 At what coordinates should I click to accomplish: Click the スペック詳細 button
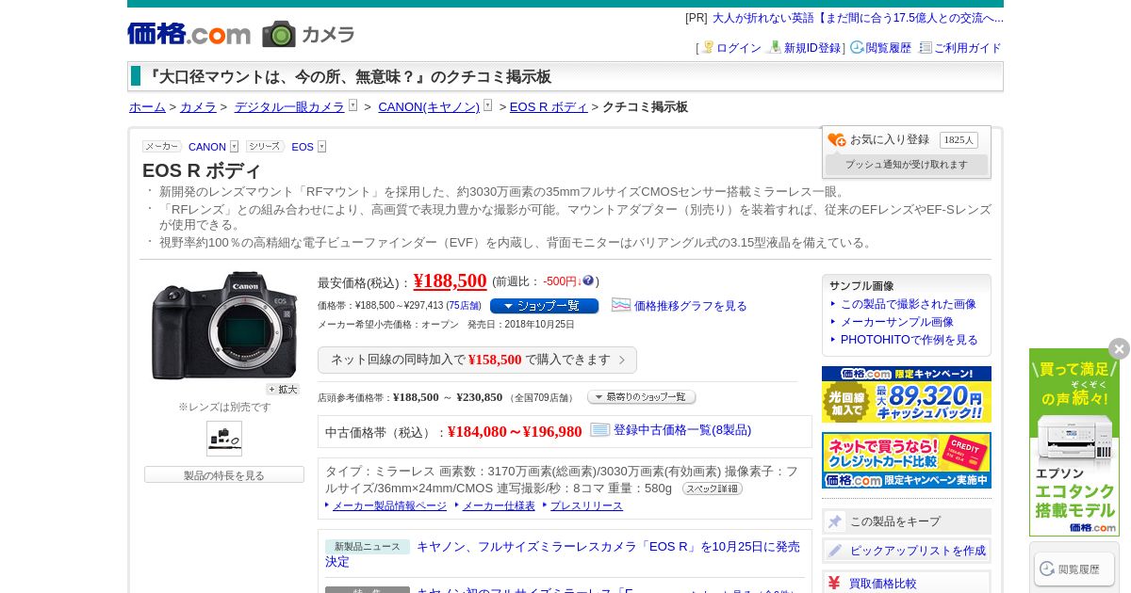[x=713, y=489]
